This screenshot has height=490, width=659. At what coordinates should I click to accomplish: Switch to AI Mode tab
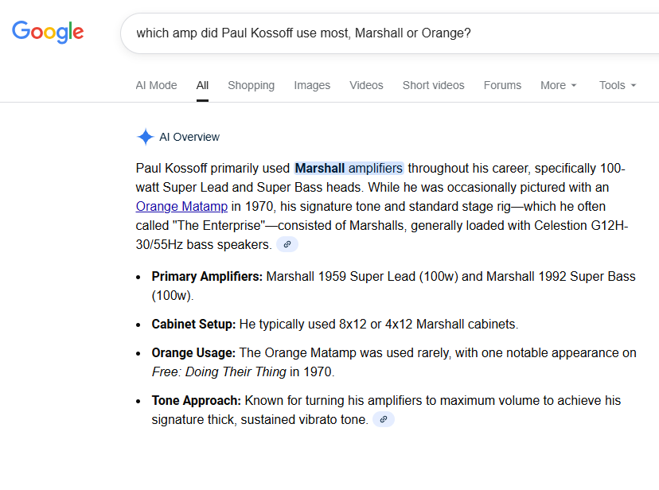click(x=156, y=85)
